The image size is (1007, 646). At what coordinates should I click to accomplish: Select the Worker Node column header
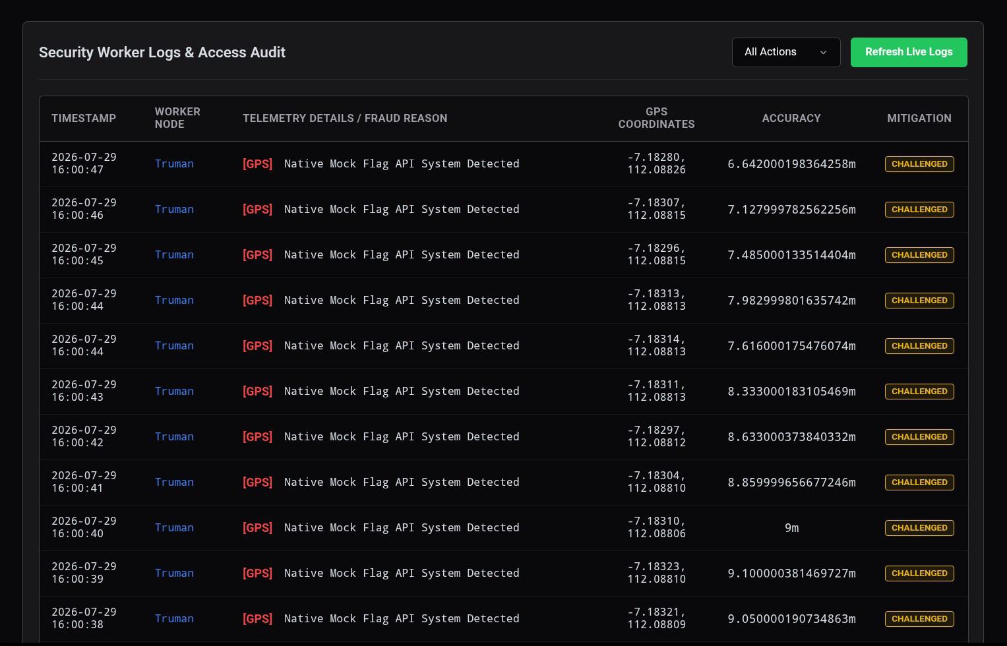click(177, 118)
